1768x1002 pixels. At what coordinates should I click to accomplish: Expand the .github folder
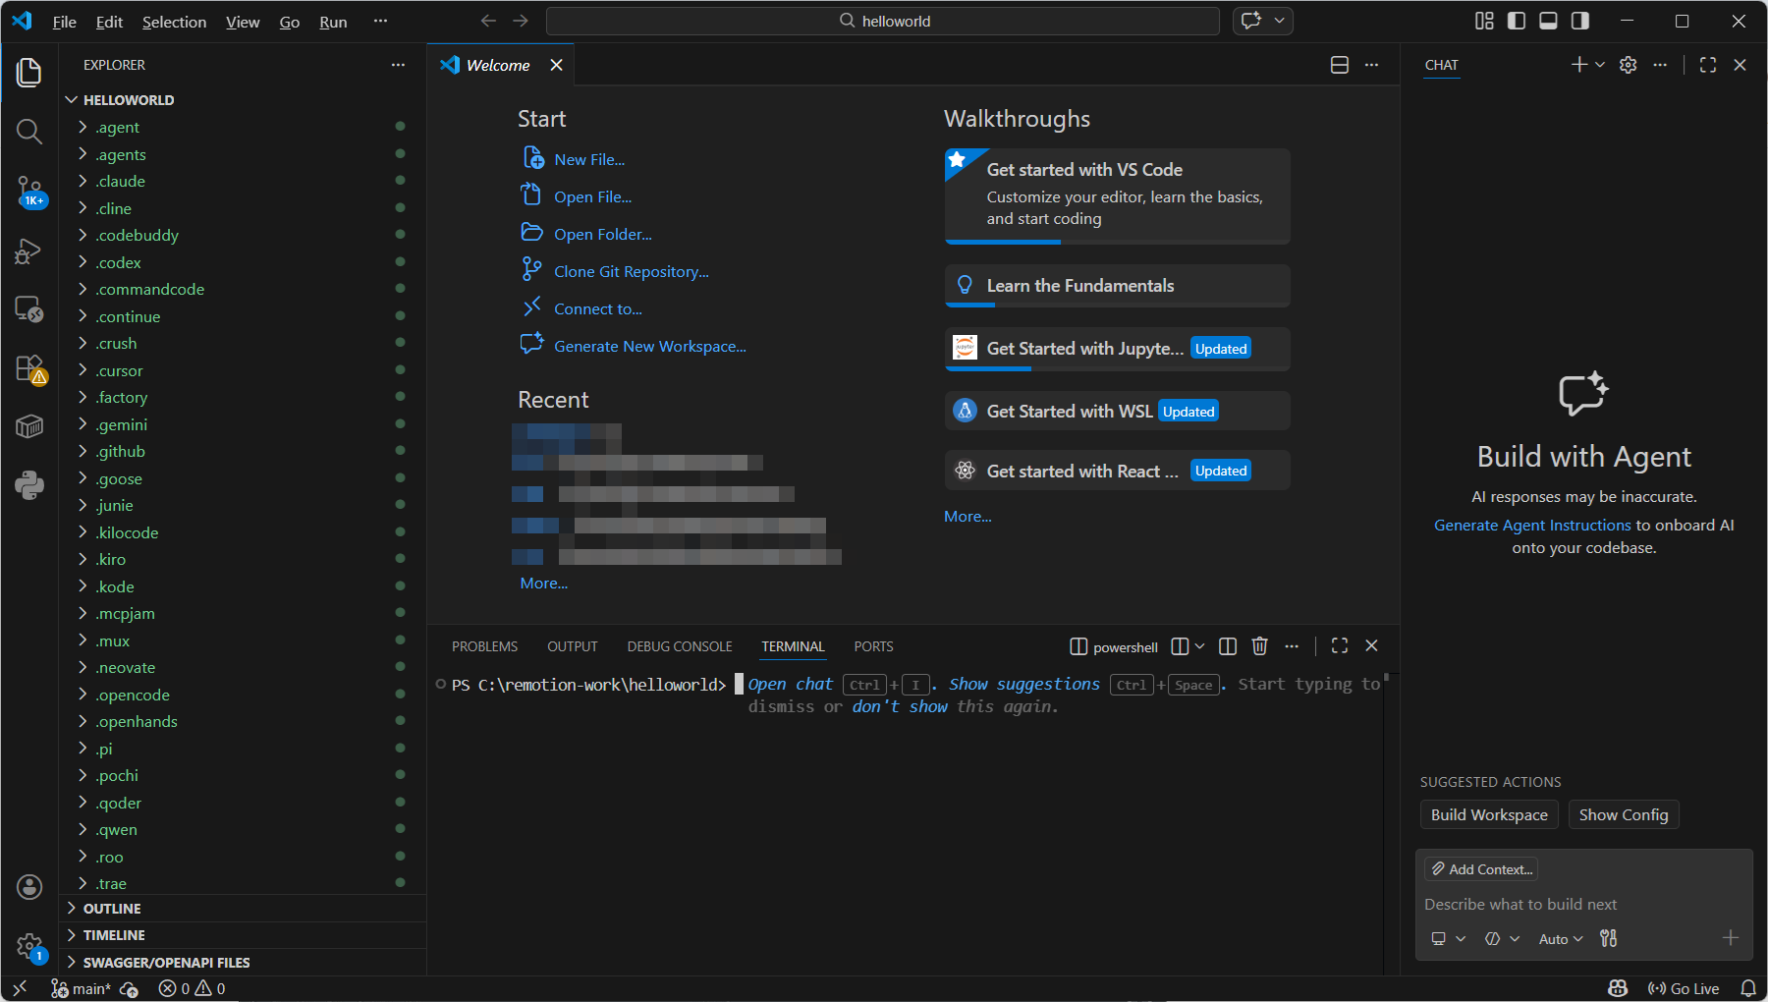coord(121,452)
